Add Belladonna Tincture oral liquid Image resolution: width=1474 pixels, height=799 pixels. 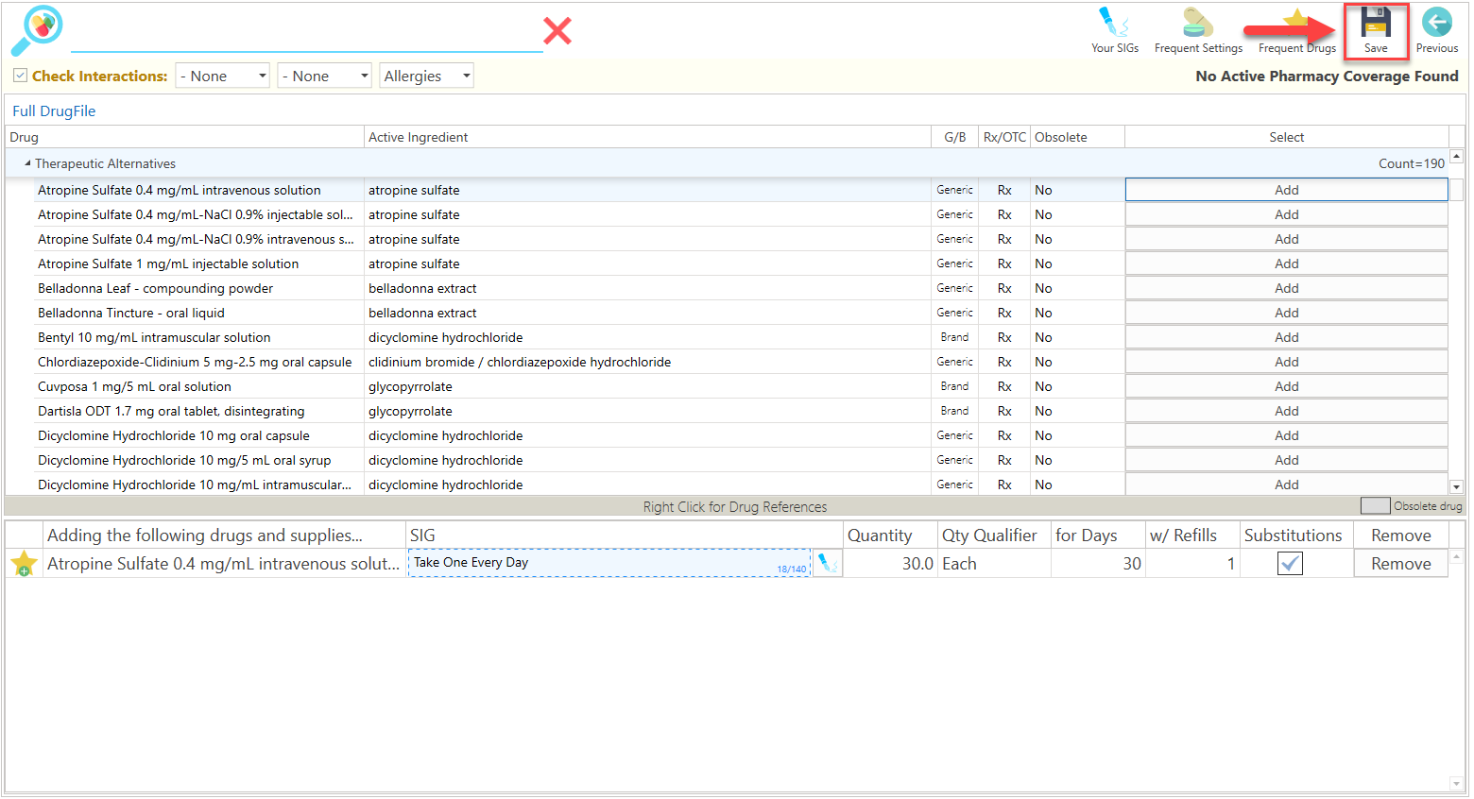coord(1286,313)
